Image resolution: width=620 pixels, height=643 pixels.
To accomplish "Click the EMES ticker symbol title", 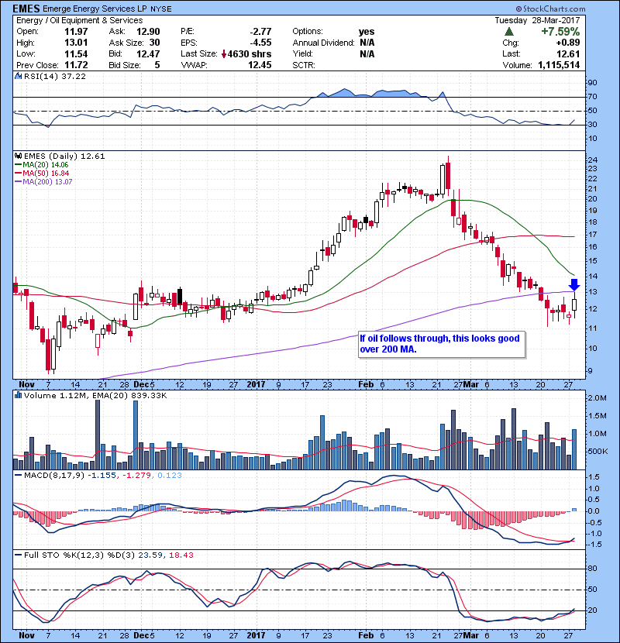I will 26,9.
